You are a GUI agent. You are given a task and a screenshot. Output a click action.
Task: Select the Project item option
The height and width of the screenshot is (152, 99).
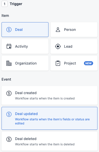click(74, 63)
